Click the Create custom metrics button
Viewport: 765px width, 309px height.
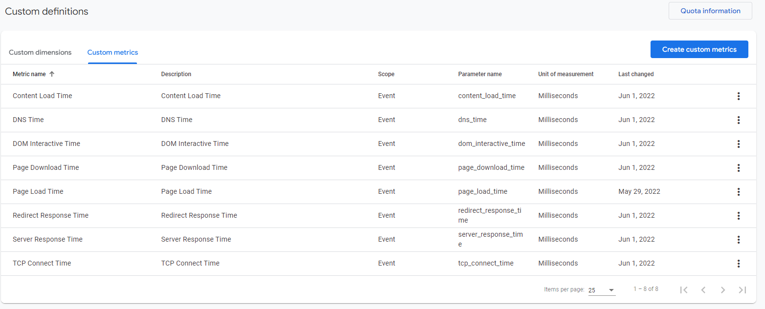[699, 49]
